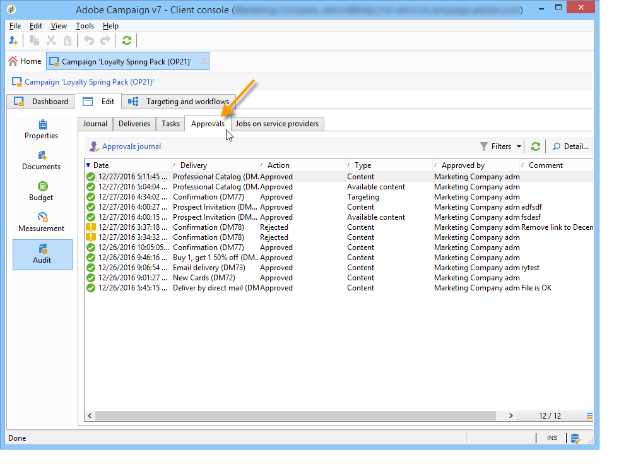Click the Cut scissors icon
The height and width of the screenshot is (471, 619).
click(x=51, y=40)
